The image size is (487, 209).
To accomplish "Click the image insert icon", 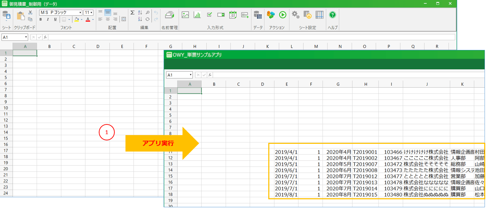I will click(185, 15).
